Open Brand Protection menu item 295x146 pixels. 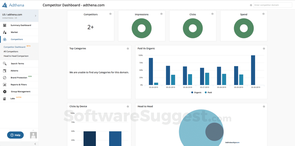[x=19, y=78]
